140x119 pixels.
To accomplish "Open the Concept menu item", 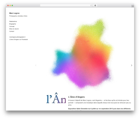I will (12, 26).
